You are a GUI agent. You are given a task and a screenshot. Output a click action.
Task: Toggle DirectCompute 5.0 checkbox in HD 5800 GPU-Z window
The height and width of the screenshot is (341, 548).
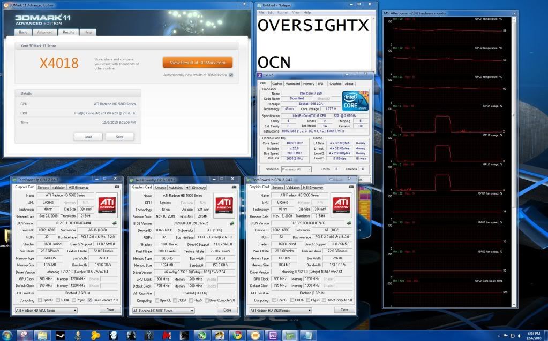(x=89, y=300)
